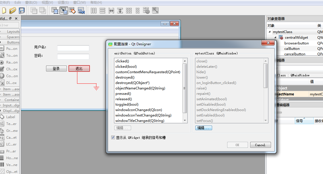Expand the Containers widget category
323x174 pixels.
pos(10,100)
